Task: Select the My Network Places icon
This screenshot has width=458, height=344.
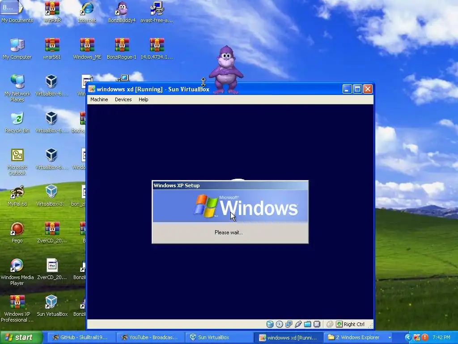Action: [x=17, y=88]
